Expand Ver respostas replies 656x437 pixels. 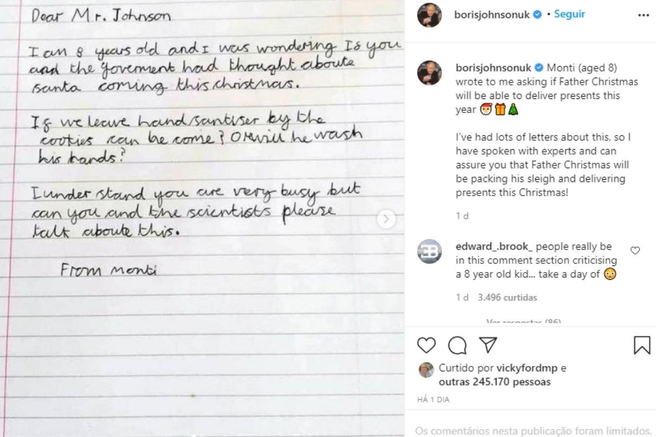pyautogui.click(x=523, y=322)
